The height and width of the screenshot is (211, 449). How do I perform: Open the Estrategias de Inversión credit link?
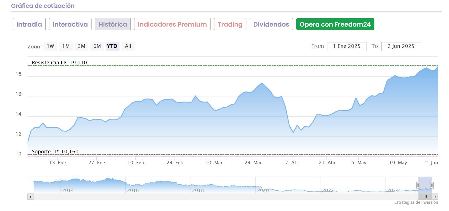coord(416,202)
